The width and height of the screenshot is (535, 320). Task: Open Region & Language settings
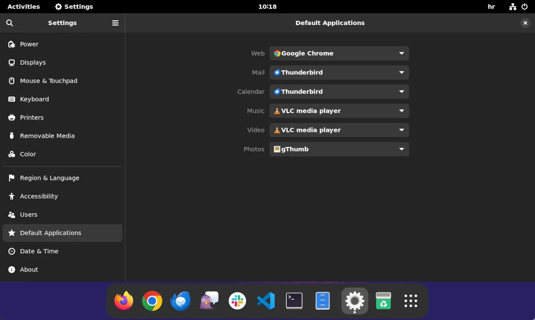point(50,178)
